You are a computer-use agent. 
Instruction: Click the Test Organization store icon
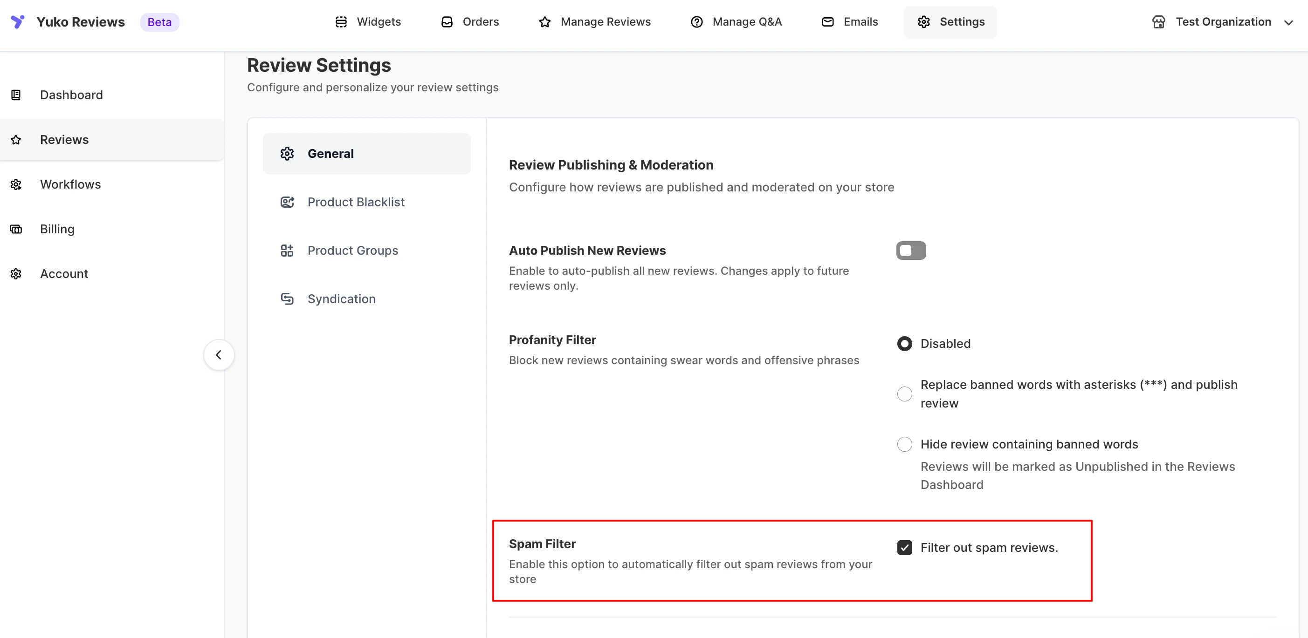tap(1159, 22)
